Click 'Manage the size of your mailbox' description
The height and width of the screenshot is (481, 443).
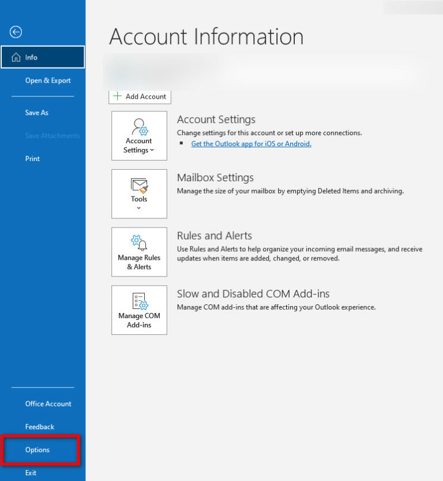coord(291,191)
